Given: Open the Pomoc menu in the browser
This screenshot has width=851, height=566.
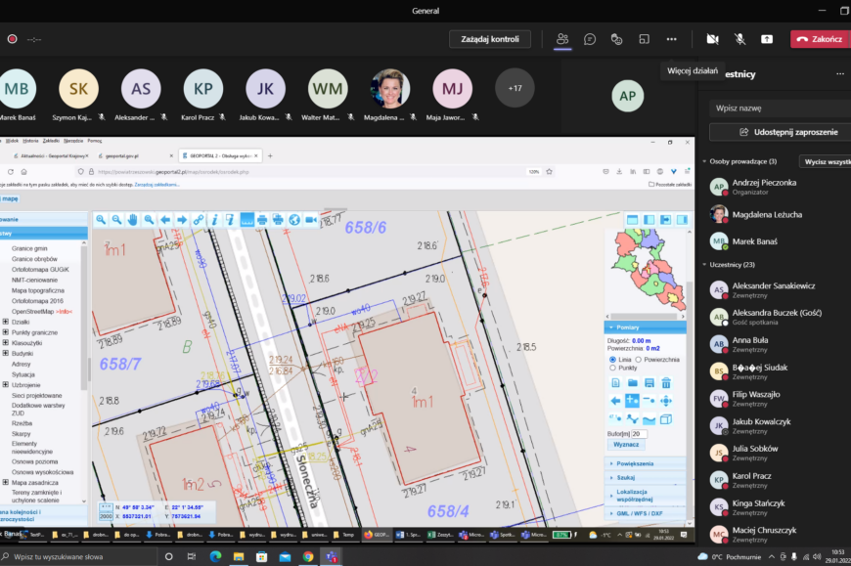Looking at the screenshot, I should (x=95, y=141).
